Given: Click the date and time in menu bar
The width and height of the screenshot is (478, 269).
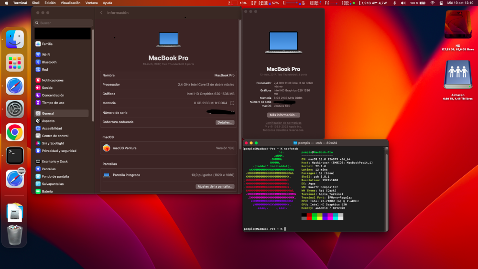Looking at the screenshot, I should (x=460, y=3).
